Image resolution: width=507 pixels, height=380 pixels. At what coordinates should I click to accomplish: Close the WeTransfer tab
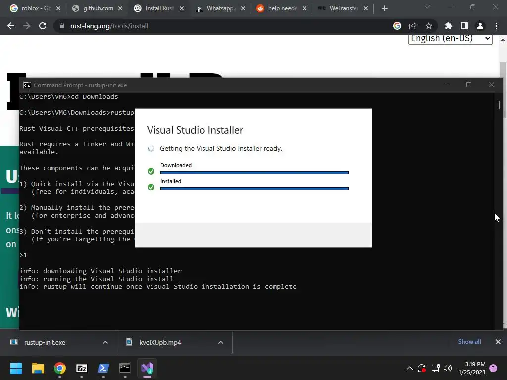click(x=366, y=8)
